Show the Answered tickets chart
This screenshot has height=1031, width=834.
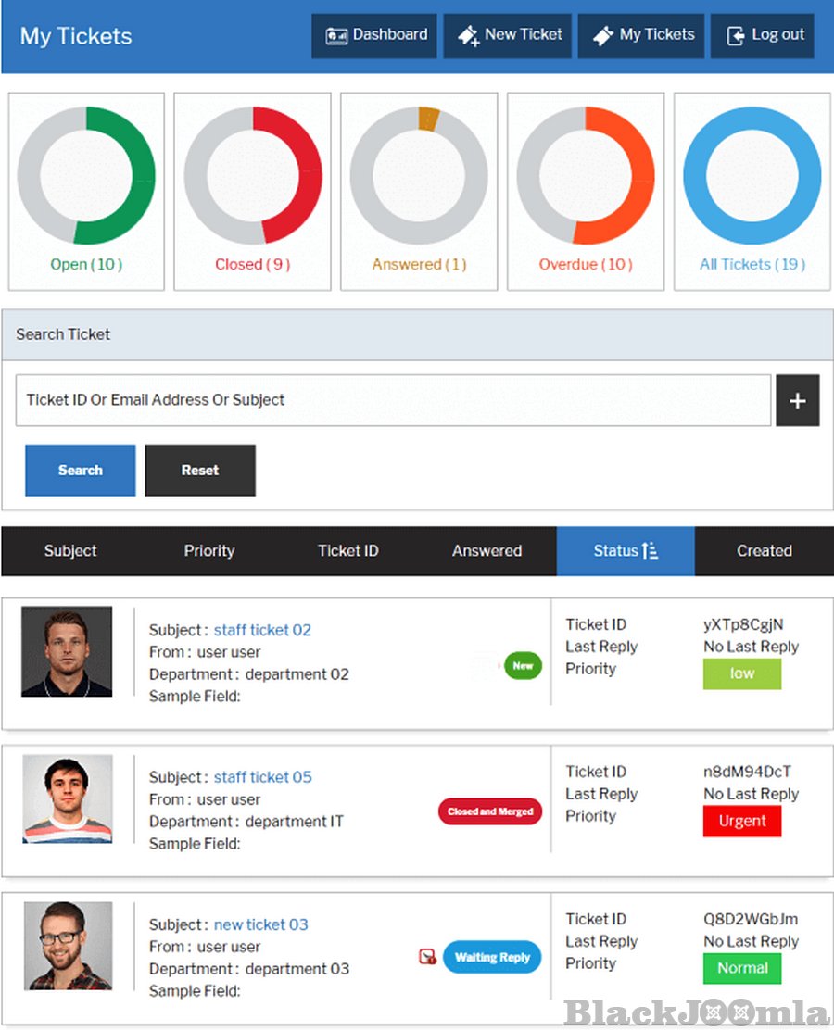pos(419,176)
